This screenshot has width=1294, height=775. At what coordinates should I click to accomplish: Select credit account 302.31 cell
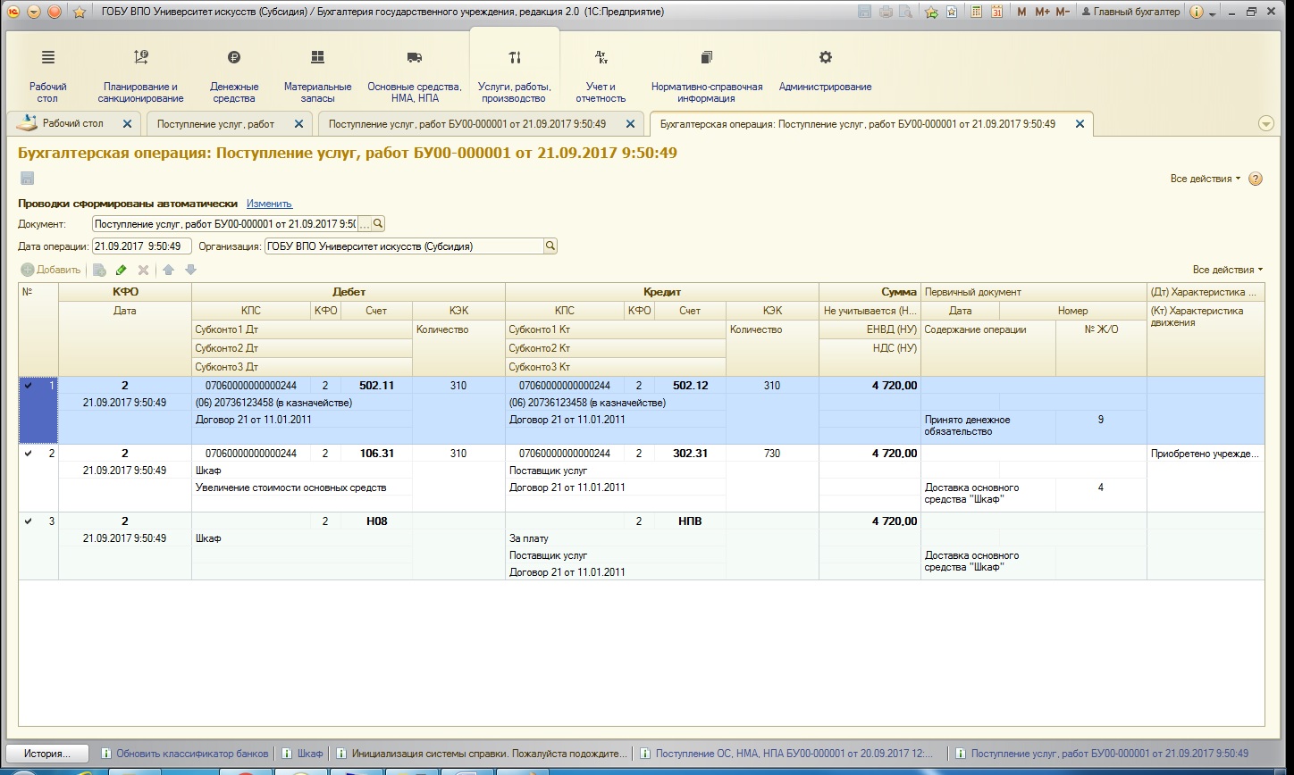[x=690, y=454]
